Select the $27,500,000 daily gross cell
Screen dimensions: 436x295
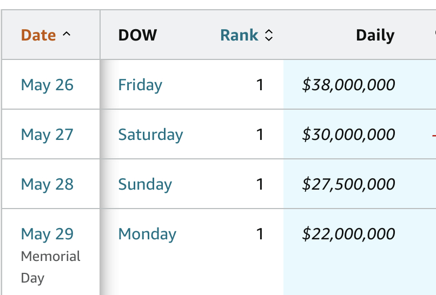pyautogui.click(x=348, y=184)
